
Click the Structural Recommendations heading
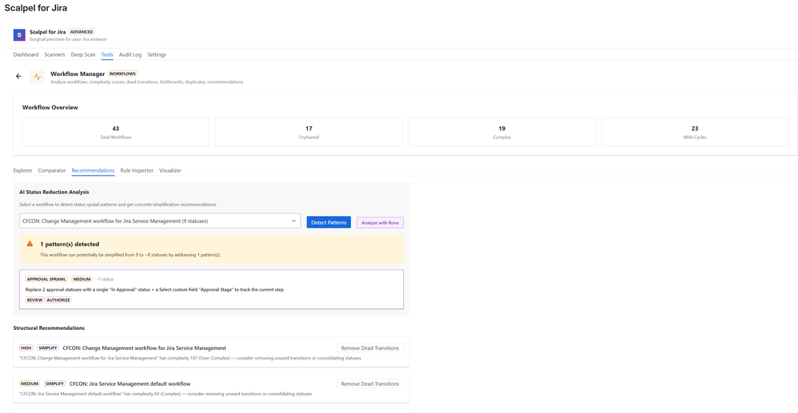click(x=49, y=328)
